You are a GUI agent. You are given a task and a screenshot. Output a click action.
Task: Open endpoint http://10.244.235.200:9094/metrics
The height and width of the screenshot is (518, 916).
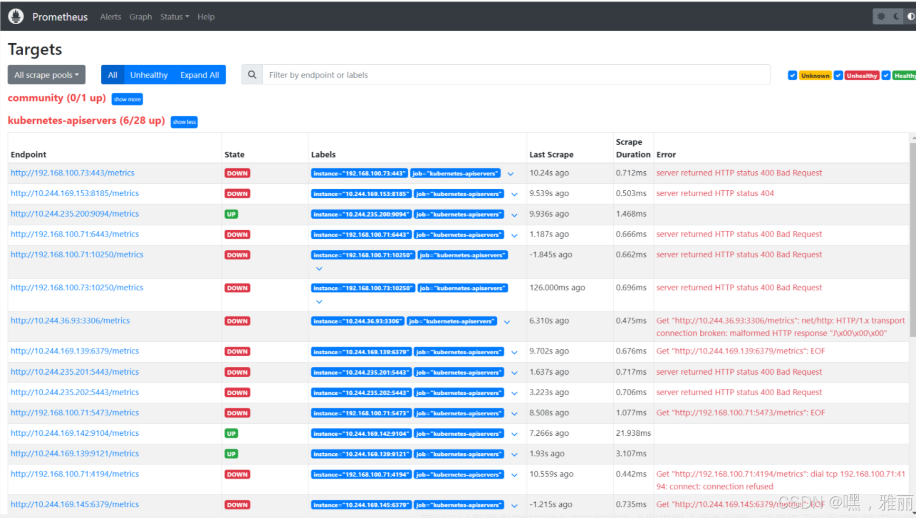point(75,214)
